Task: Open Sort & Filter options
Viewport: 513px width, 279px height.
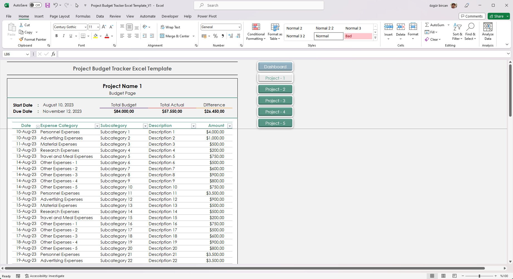Action: point(457,31)
